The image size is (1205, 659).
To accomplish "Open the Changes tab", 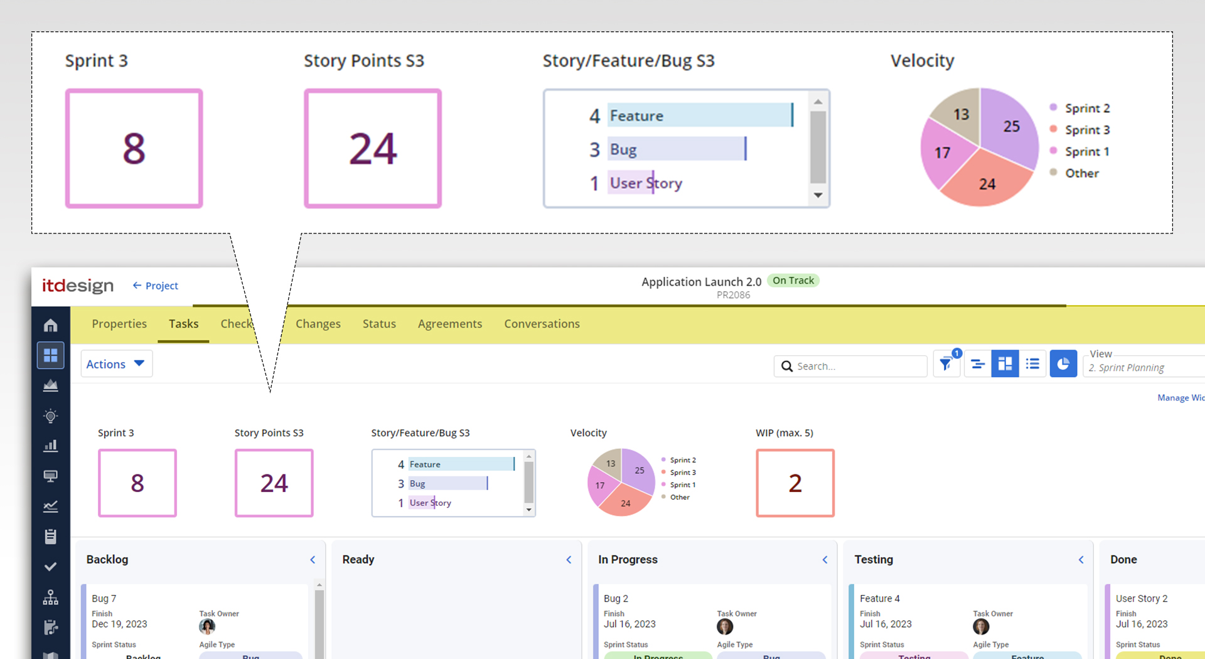I will pyautogui.click(x=318, y=324).
